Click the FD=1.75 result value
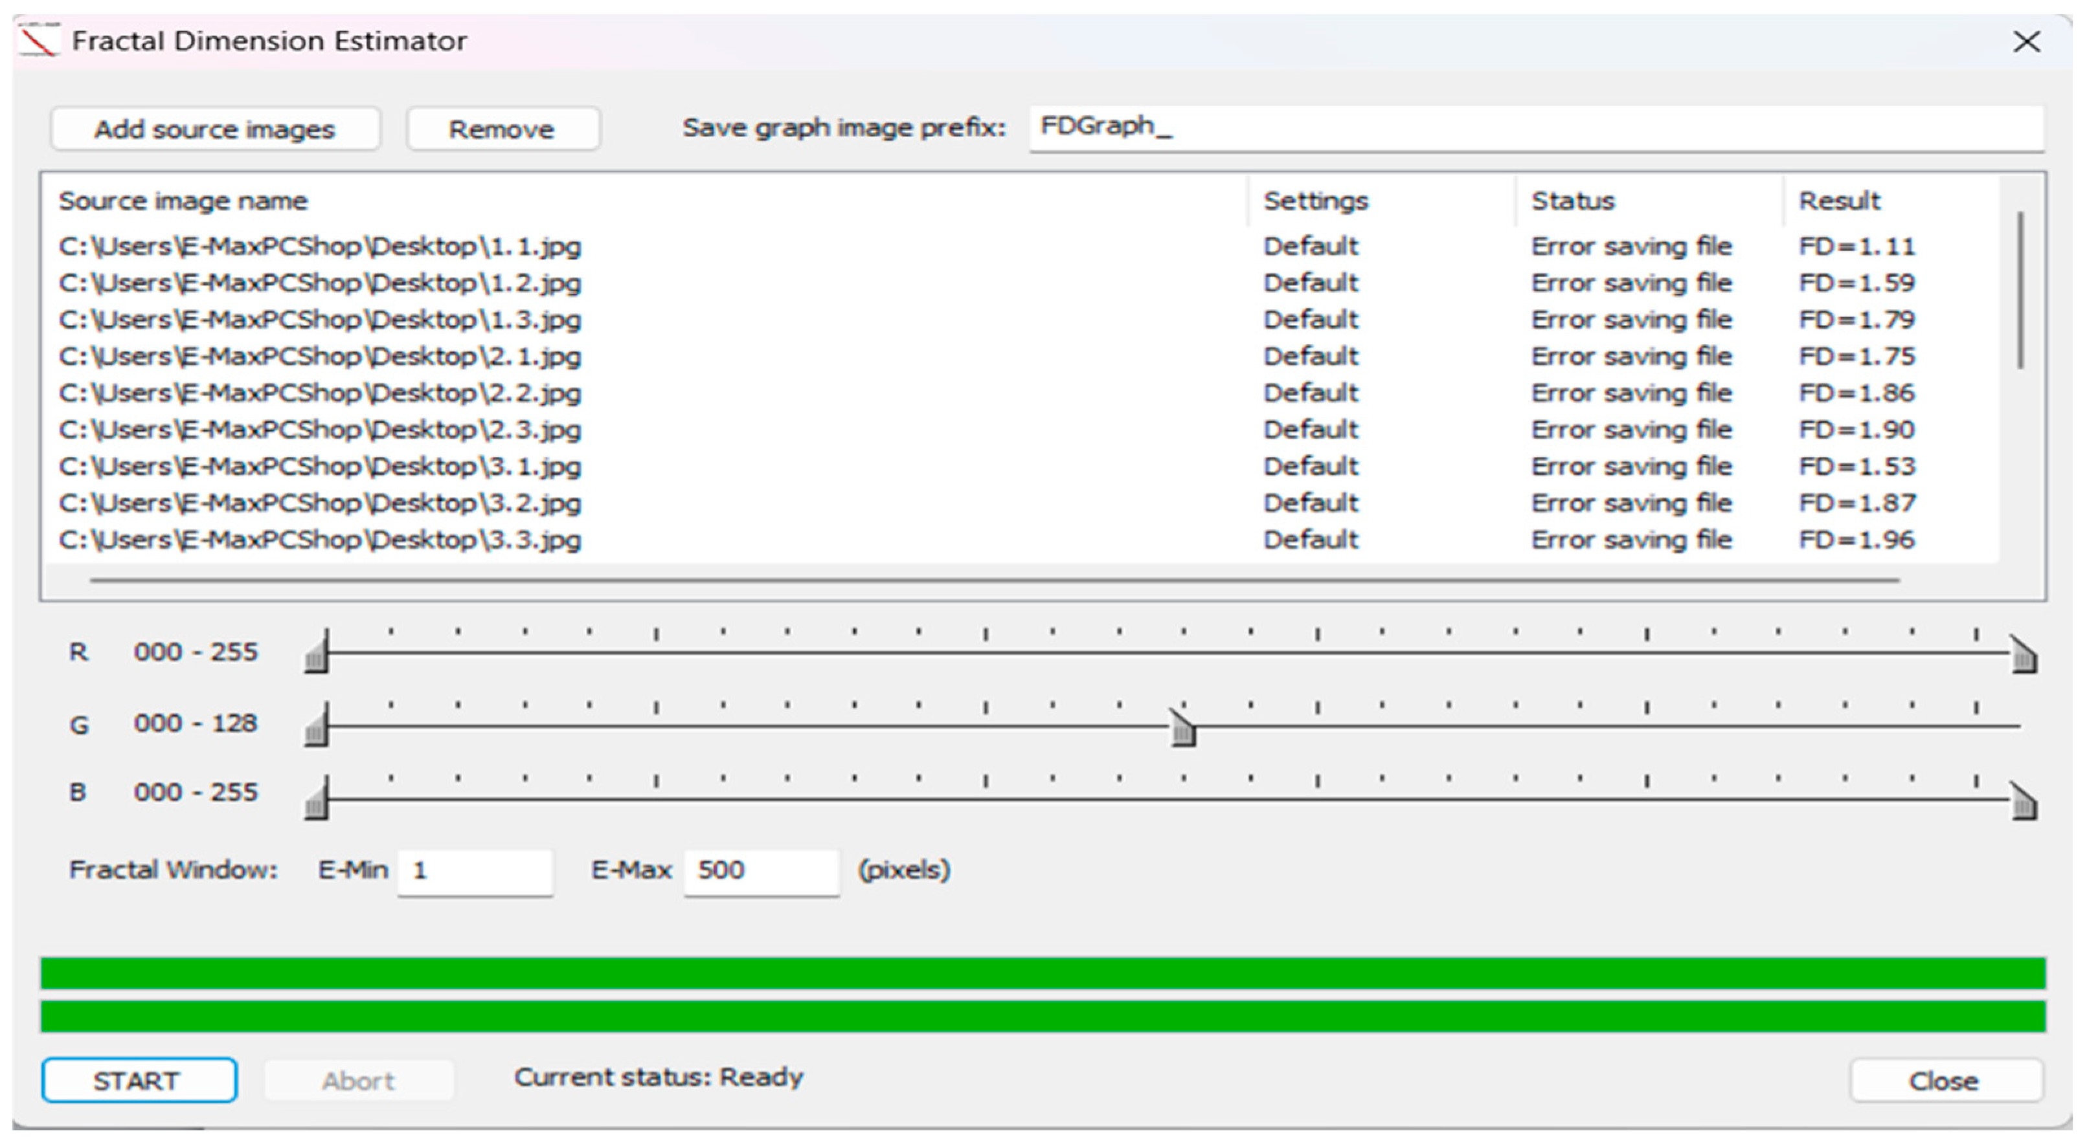 coord(1857,357)
